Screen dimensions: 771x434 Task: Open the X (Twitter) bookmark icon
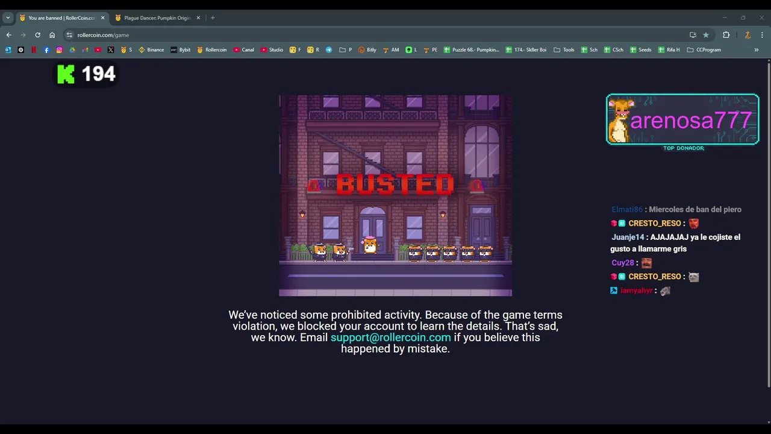111,50
